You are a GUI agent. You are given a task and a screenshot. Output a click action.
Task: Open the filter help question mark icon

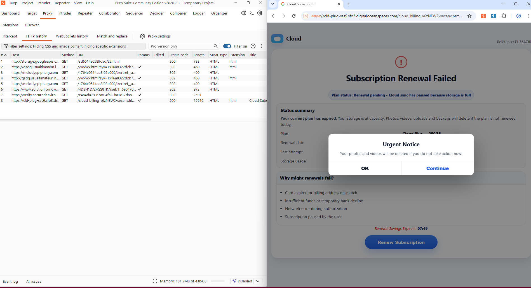pos(253,46)
